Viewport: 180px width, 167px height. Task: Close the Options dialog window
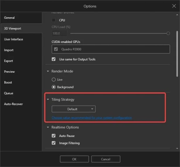point(174,6)
